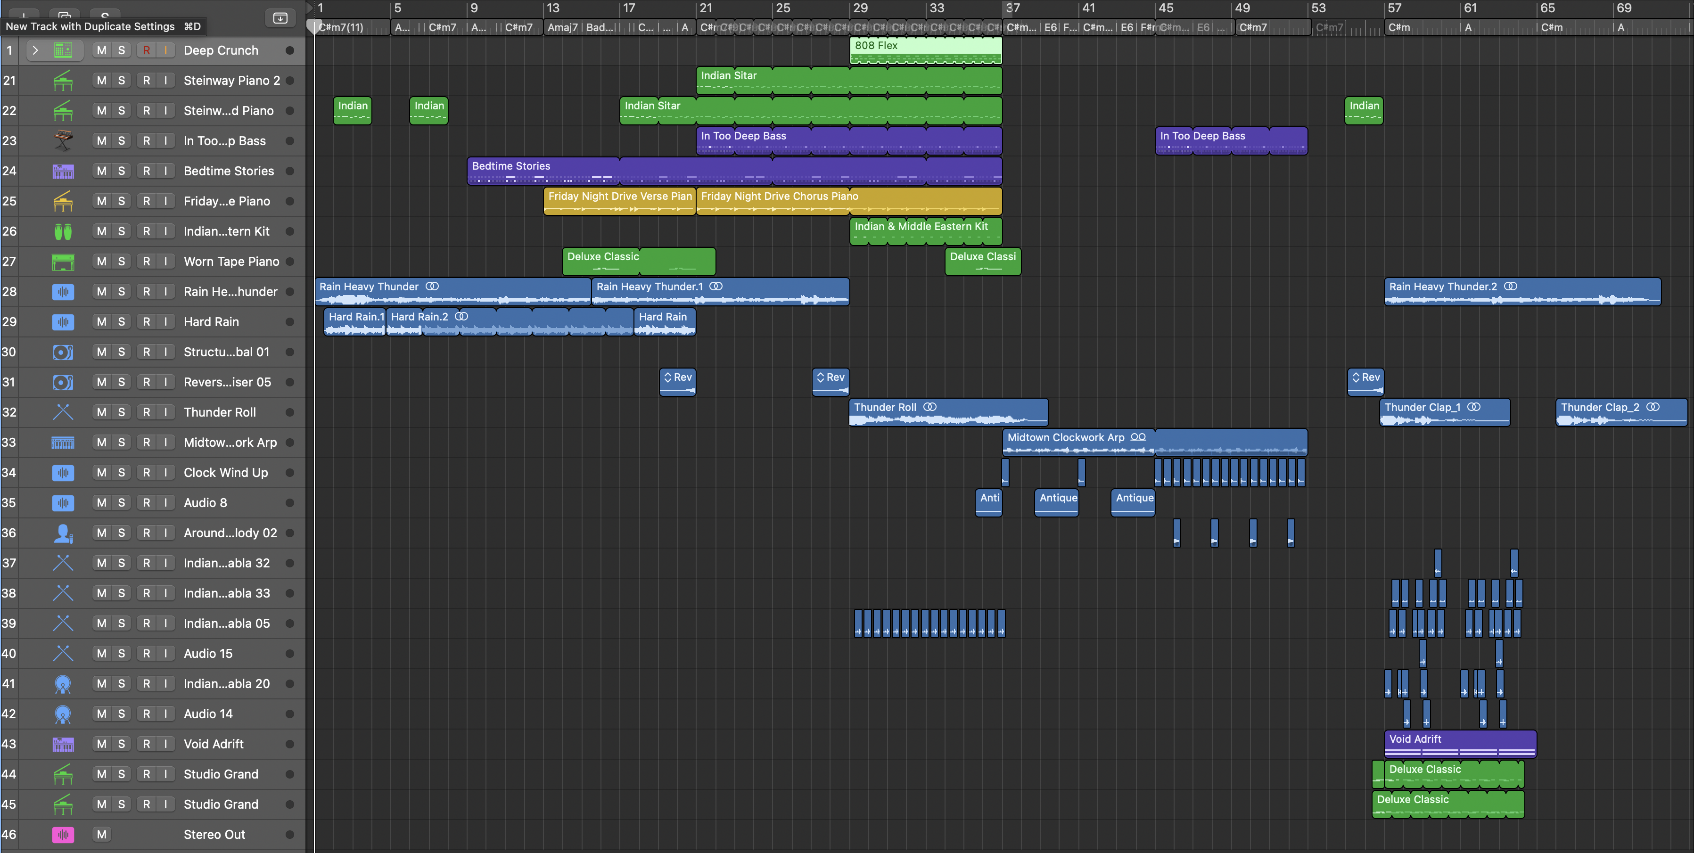The height and width of the screenshot is (853, 1694).
Task: Toggle input monitoring on Bedtime Stories
Action: click(166, 171)
